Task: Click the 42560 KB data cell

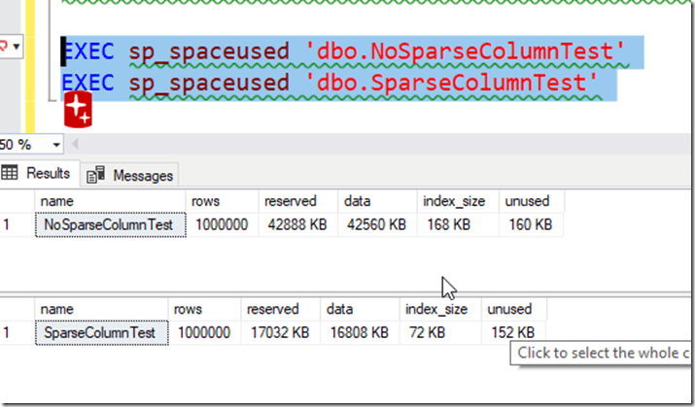Action: click(x=376, y=224)
